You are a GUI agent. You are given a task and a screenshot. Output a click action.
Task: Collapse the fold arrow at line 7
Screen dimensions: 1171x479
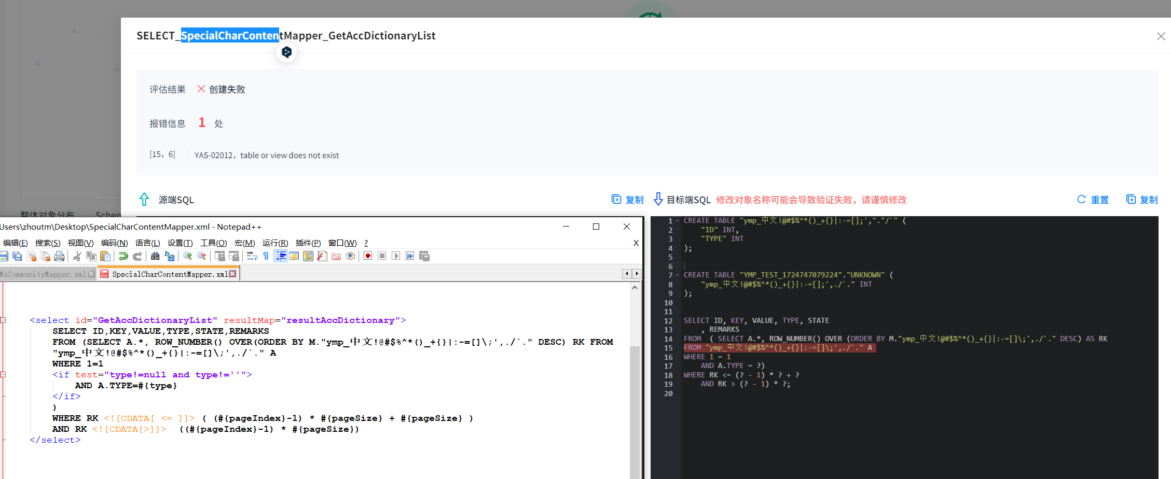(x=678, y=275)
